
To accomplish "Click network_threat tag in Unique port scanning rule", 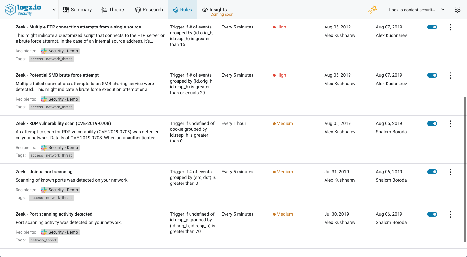I will click(x=59, y=198).
